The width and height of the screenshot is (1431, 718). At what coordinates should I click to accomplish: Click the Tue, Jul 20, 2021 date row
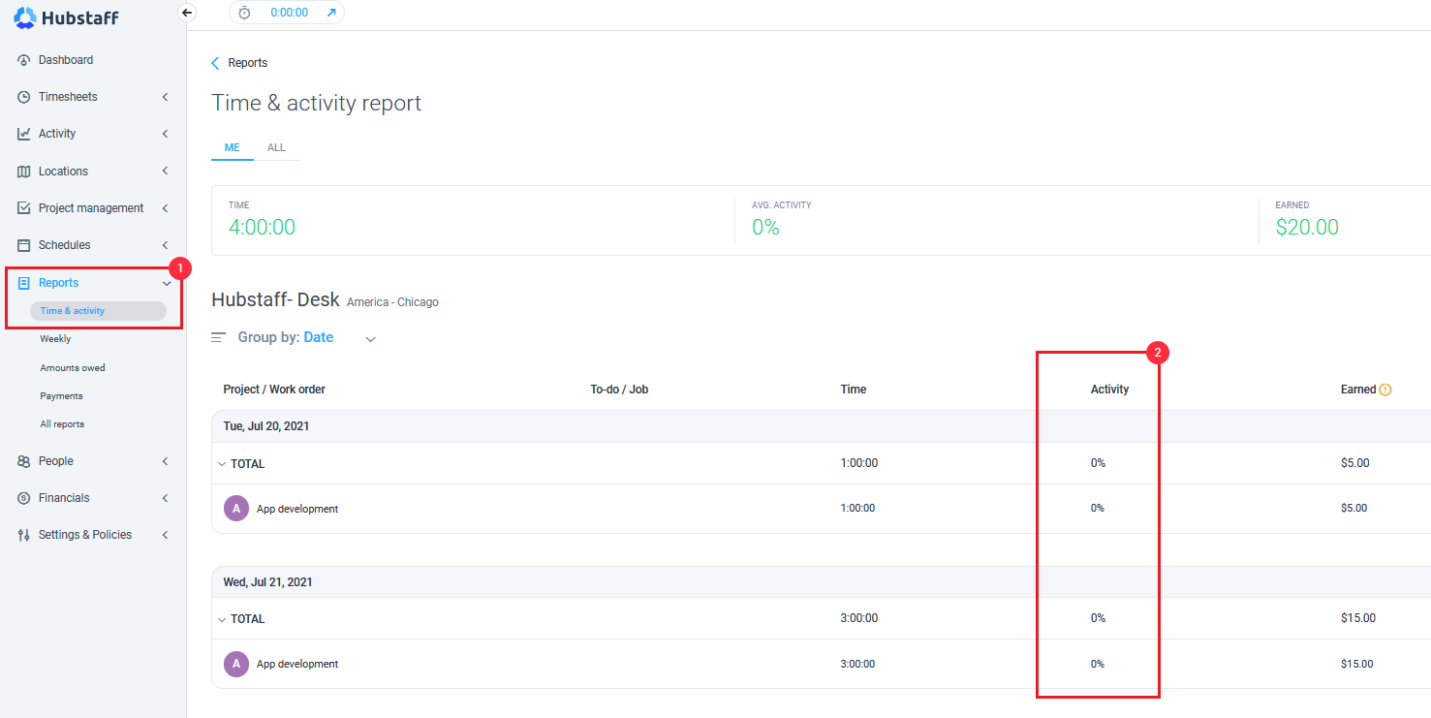tap(822, 426)
